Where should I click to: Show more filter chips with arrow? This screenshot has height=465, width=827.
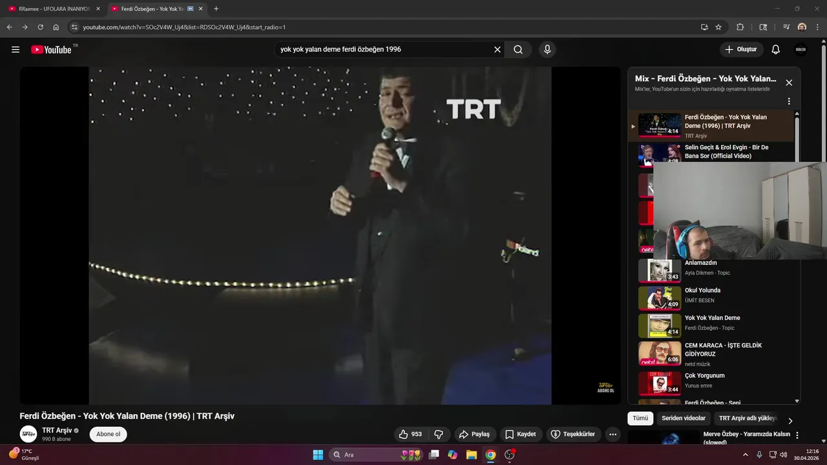pyautogui.click(x=790, y=420)
